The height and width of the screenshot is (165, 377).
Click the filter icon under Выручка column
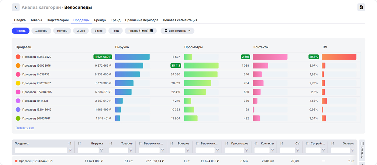tap(102, 150)
